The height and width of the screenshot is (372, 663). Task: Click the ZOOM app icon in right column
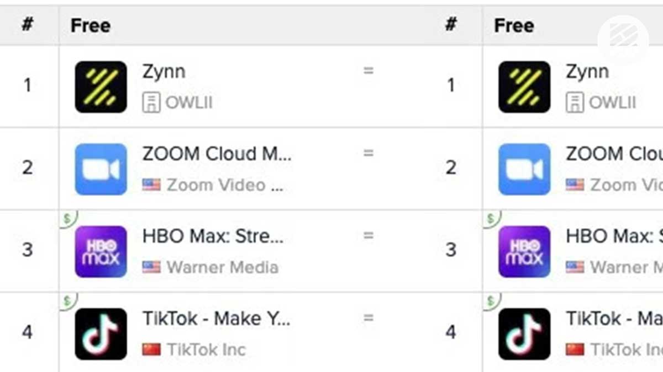pyautogui.click(x=524, y=169)
